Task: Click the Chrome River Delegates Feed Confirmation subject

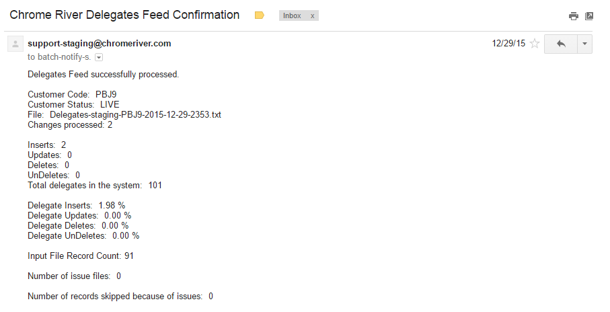Action: 124,15
